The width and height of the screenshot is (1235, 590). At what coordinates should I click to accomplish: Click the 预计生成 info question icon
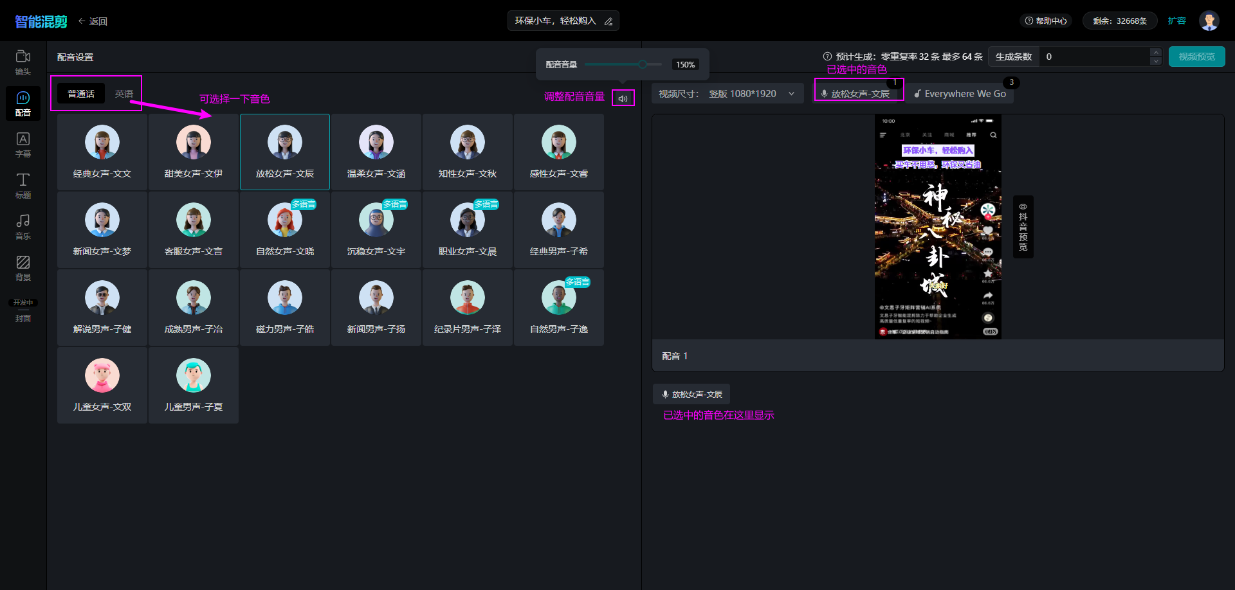pos(827,57)
